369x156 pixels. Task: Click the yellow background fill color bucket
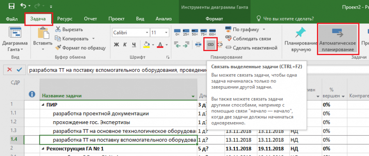tap(147, 44)
